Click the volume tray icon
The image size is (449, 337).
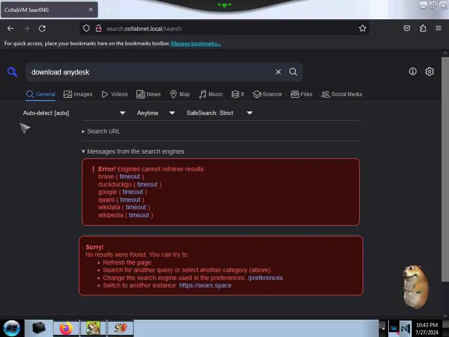(405, 328)
